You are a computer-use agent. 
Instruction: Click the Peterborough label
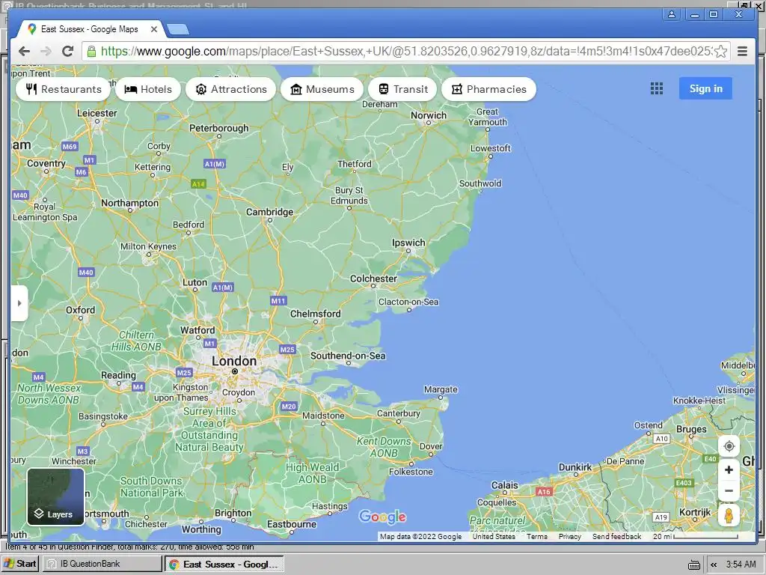pos(219,128)
